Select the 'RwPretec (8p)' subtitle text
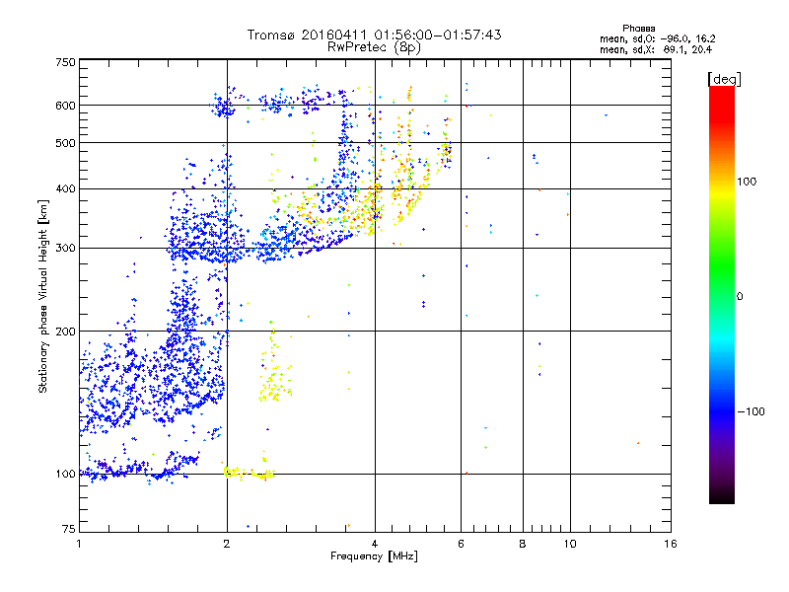This screenshot has height=592, width=789. pos(374,47)
